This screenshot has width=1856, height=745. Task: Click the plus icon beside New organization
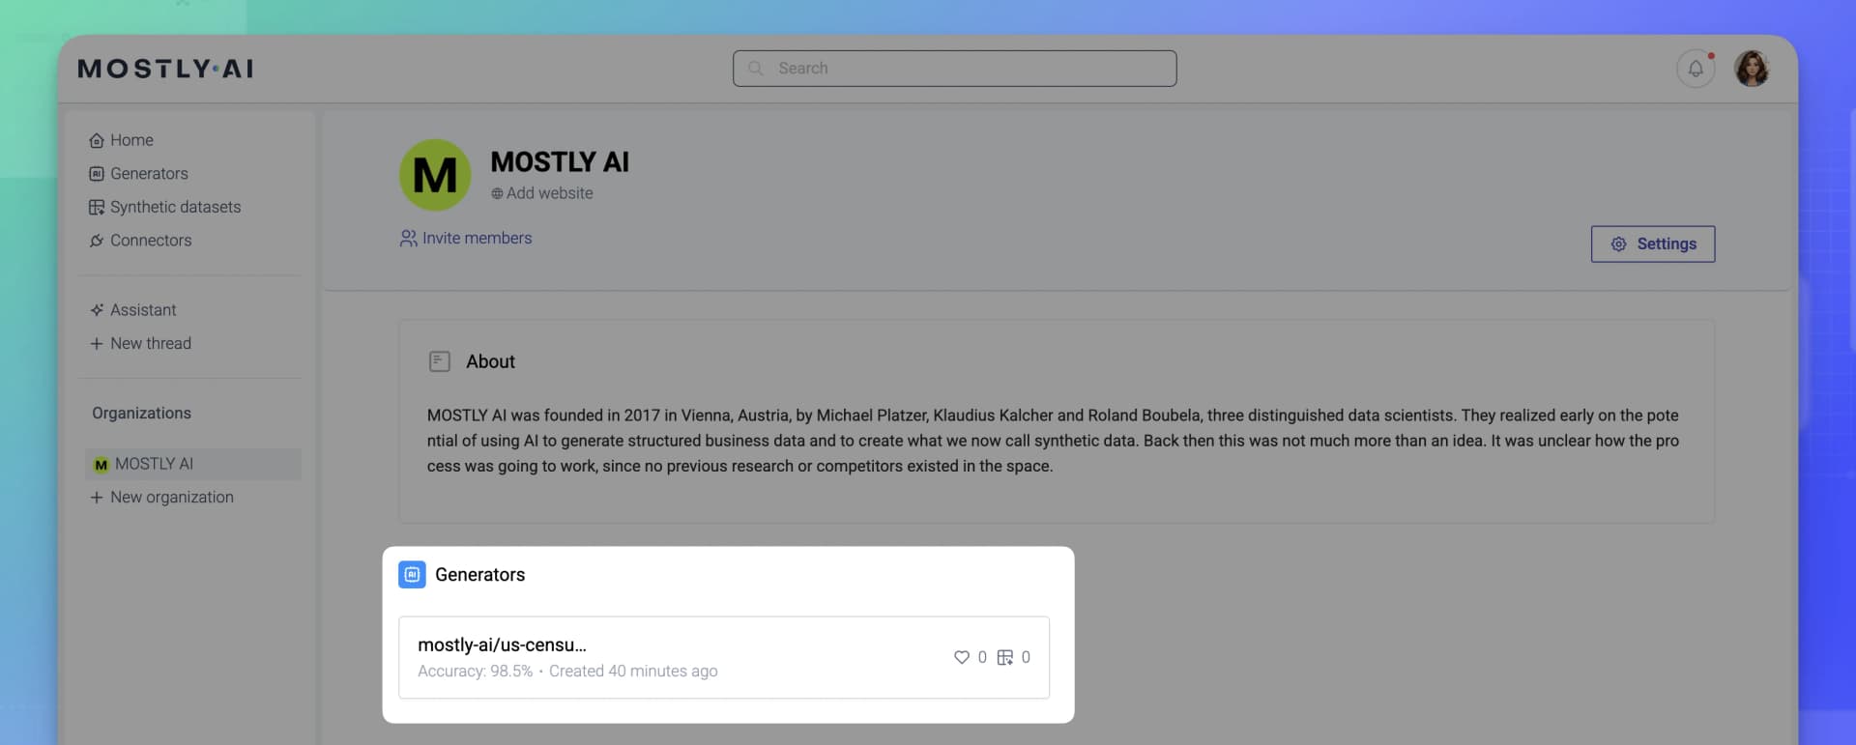(97, 497)
